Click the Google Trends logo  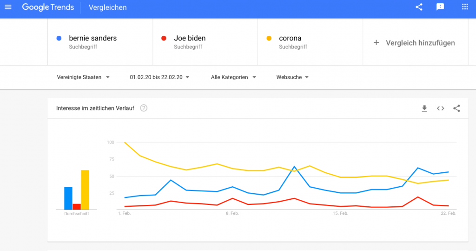pyautogui.click(x=48, y=7)
